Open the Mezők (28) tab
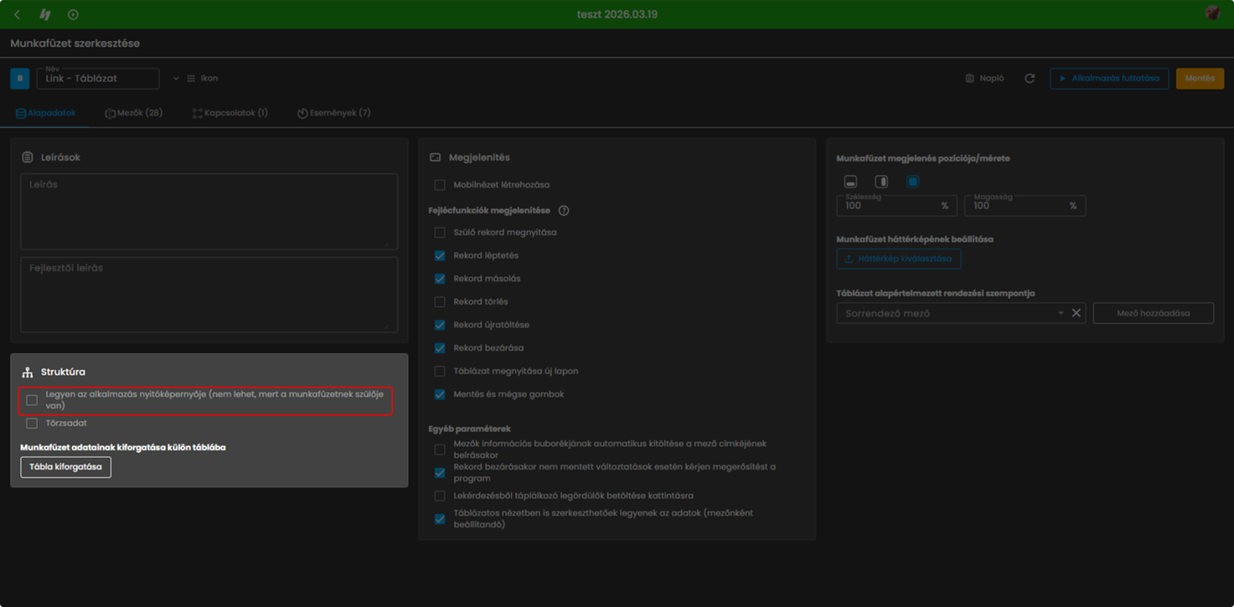The width and height of the screenshot is (1234, 607). pyautogui.click(x=134, y=113)
